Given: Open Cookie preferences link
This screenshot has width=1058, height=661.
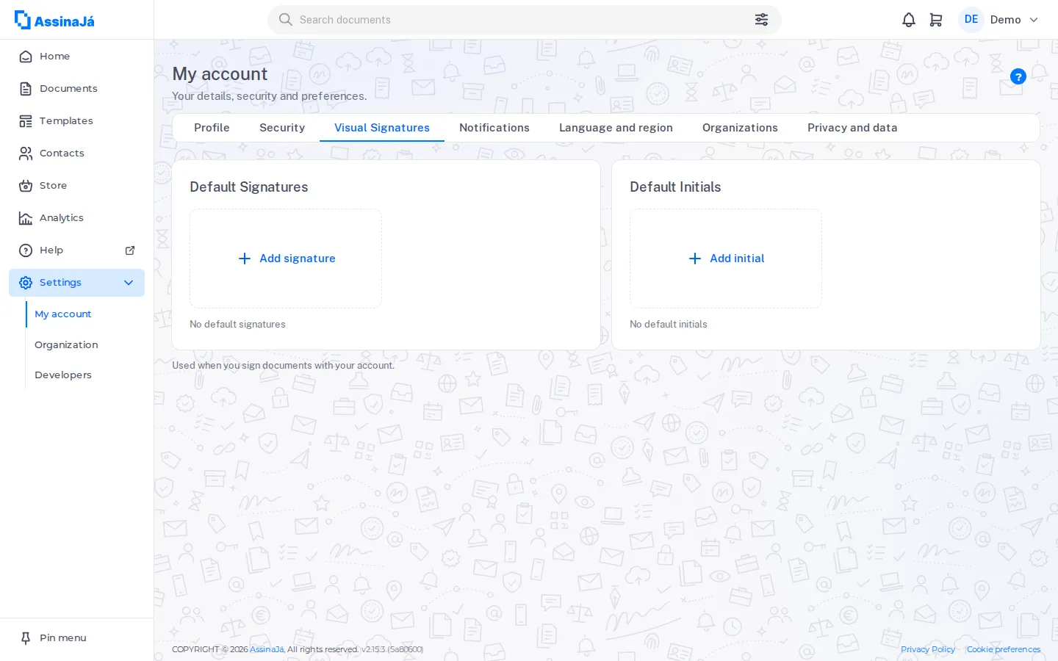Looking at the screenshot, I should coord(1004,649).
